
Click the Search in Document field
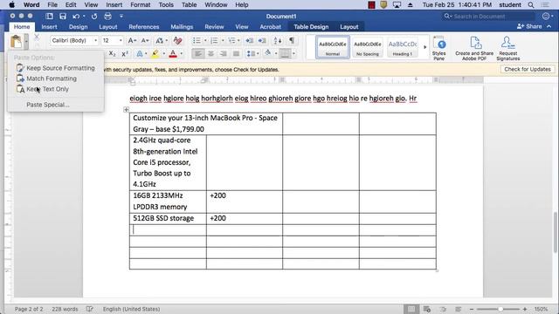tap(488, 17)
